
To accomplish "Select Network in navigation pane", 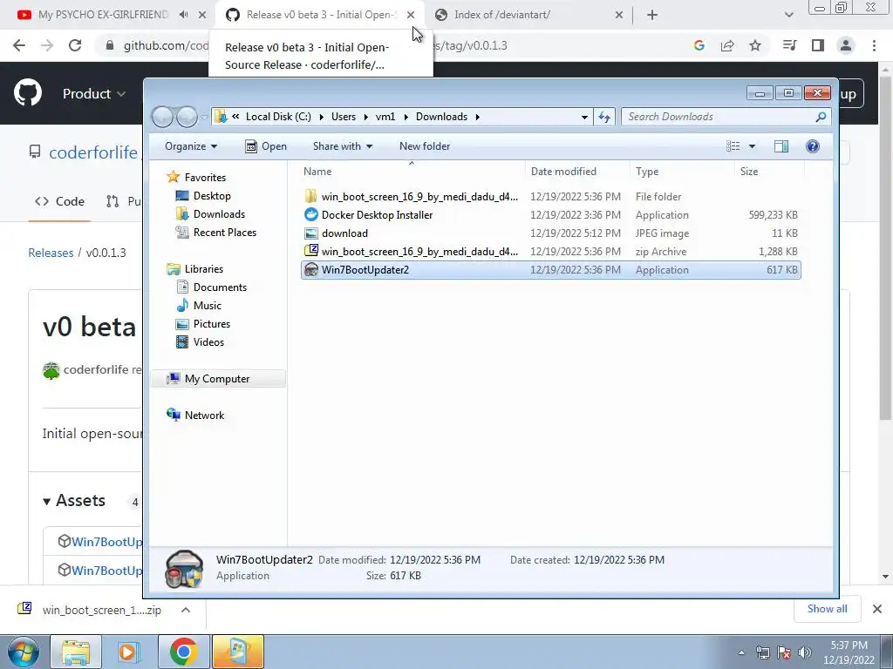I will click(204, 416).
